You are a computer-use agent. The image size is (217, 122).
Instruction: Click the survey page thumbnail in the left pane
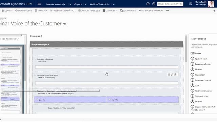(11, 80)
